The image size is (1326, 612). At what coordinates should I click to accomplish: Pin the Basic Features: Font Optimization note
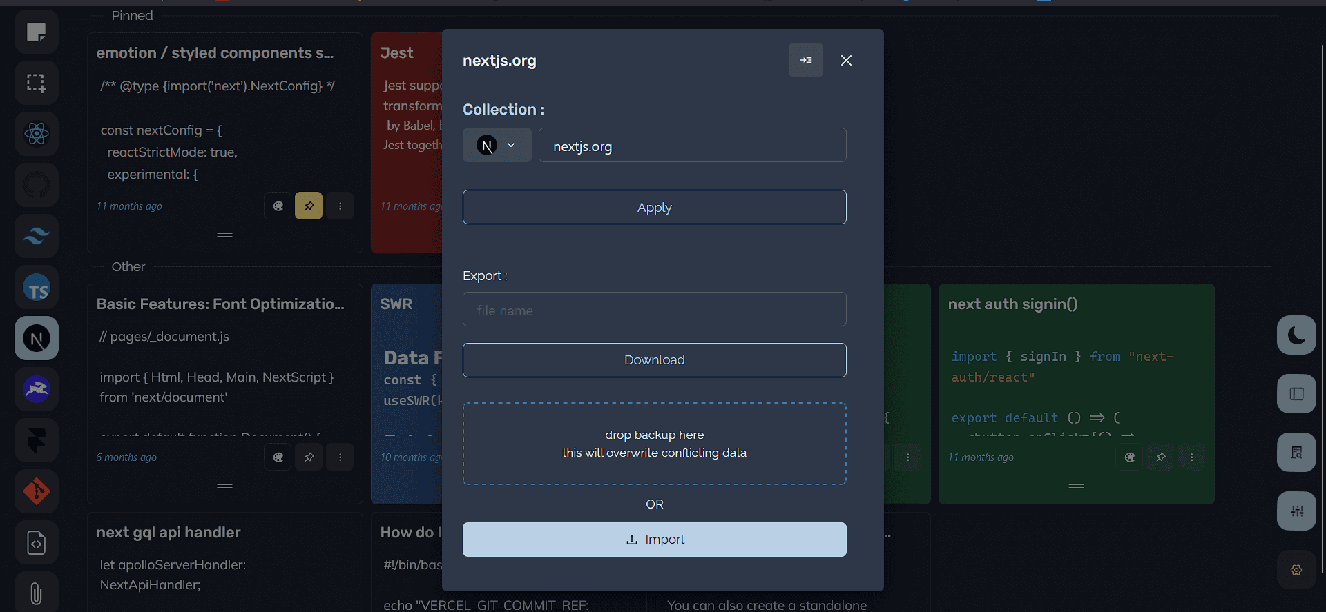click(309, 457)
